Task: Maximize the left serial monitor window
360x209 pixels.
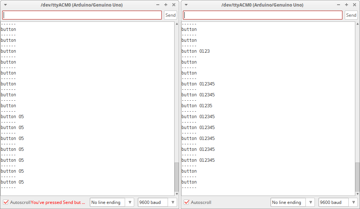Action: click(x=166, y=5)
